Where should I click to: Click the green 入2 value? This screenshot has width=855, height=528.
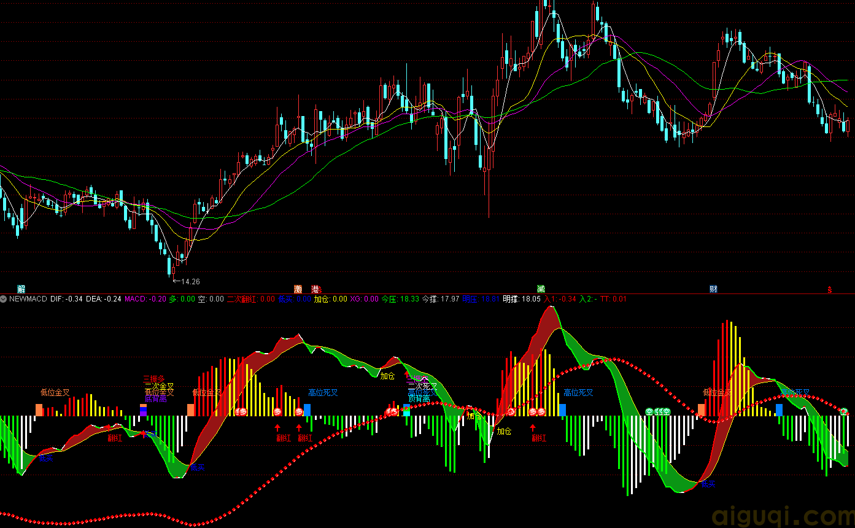pos(589,299)
